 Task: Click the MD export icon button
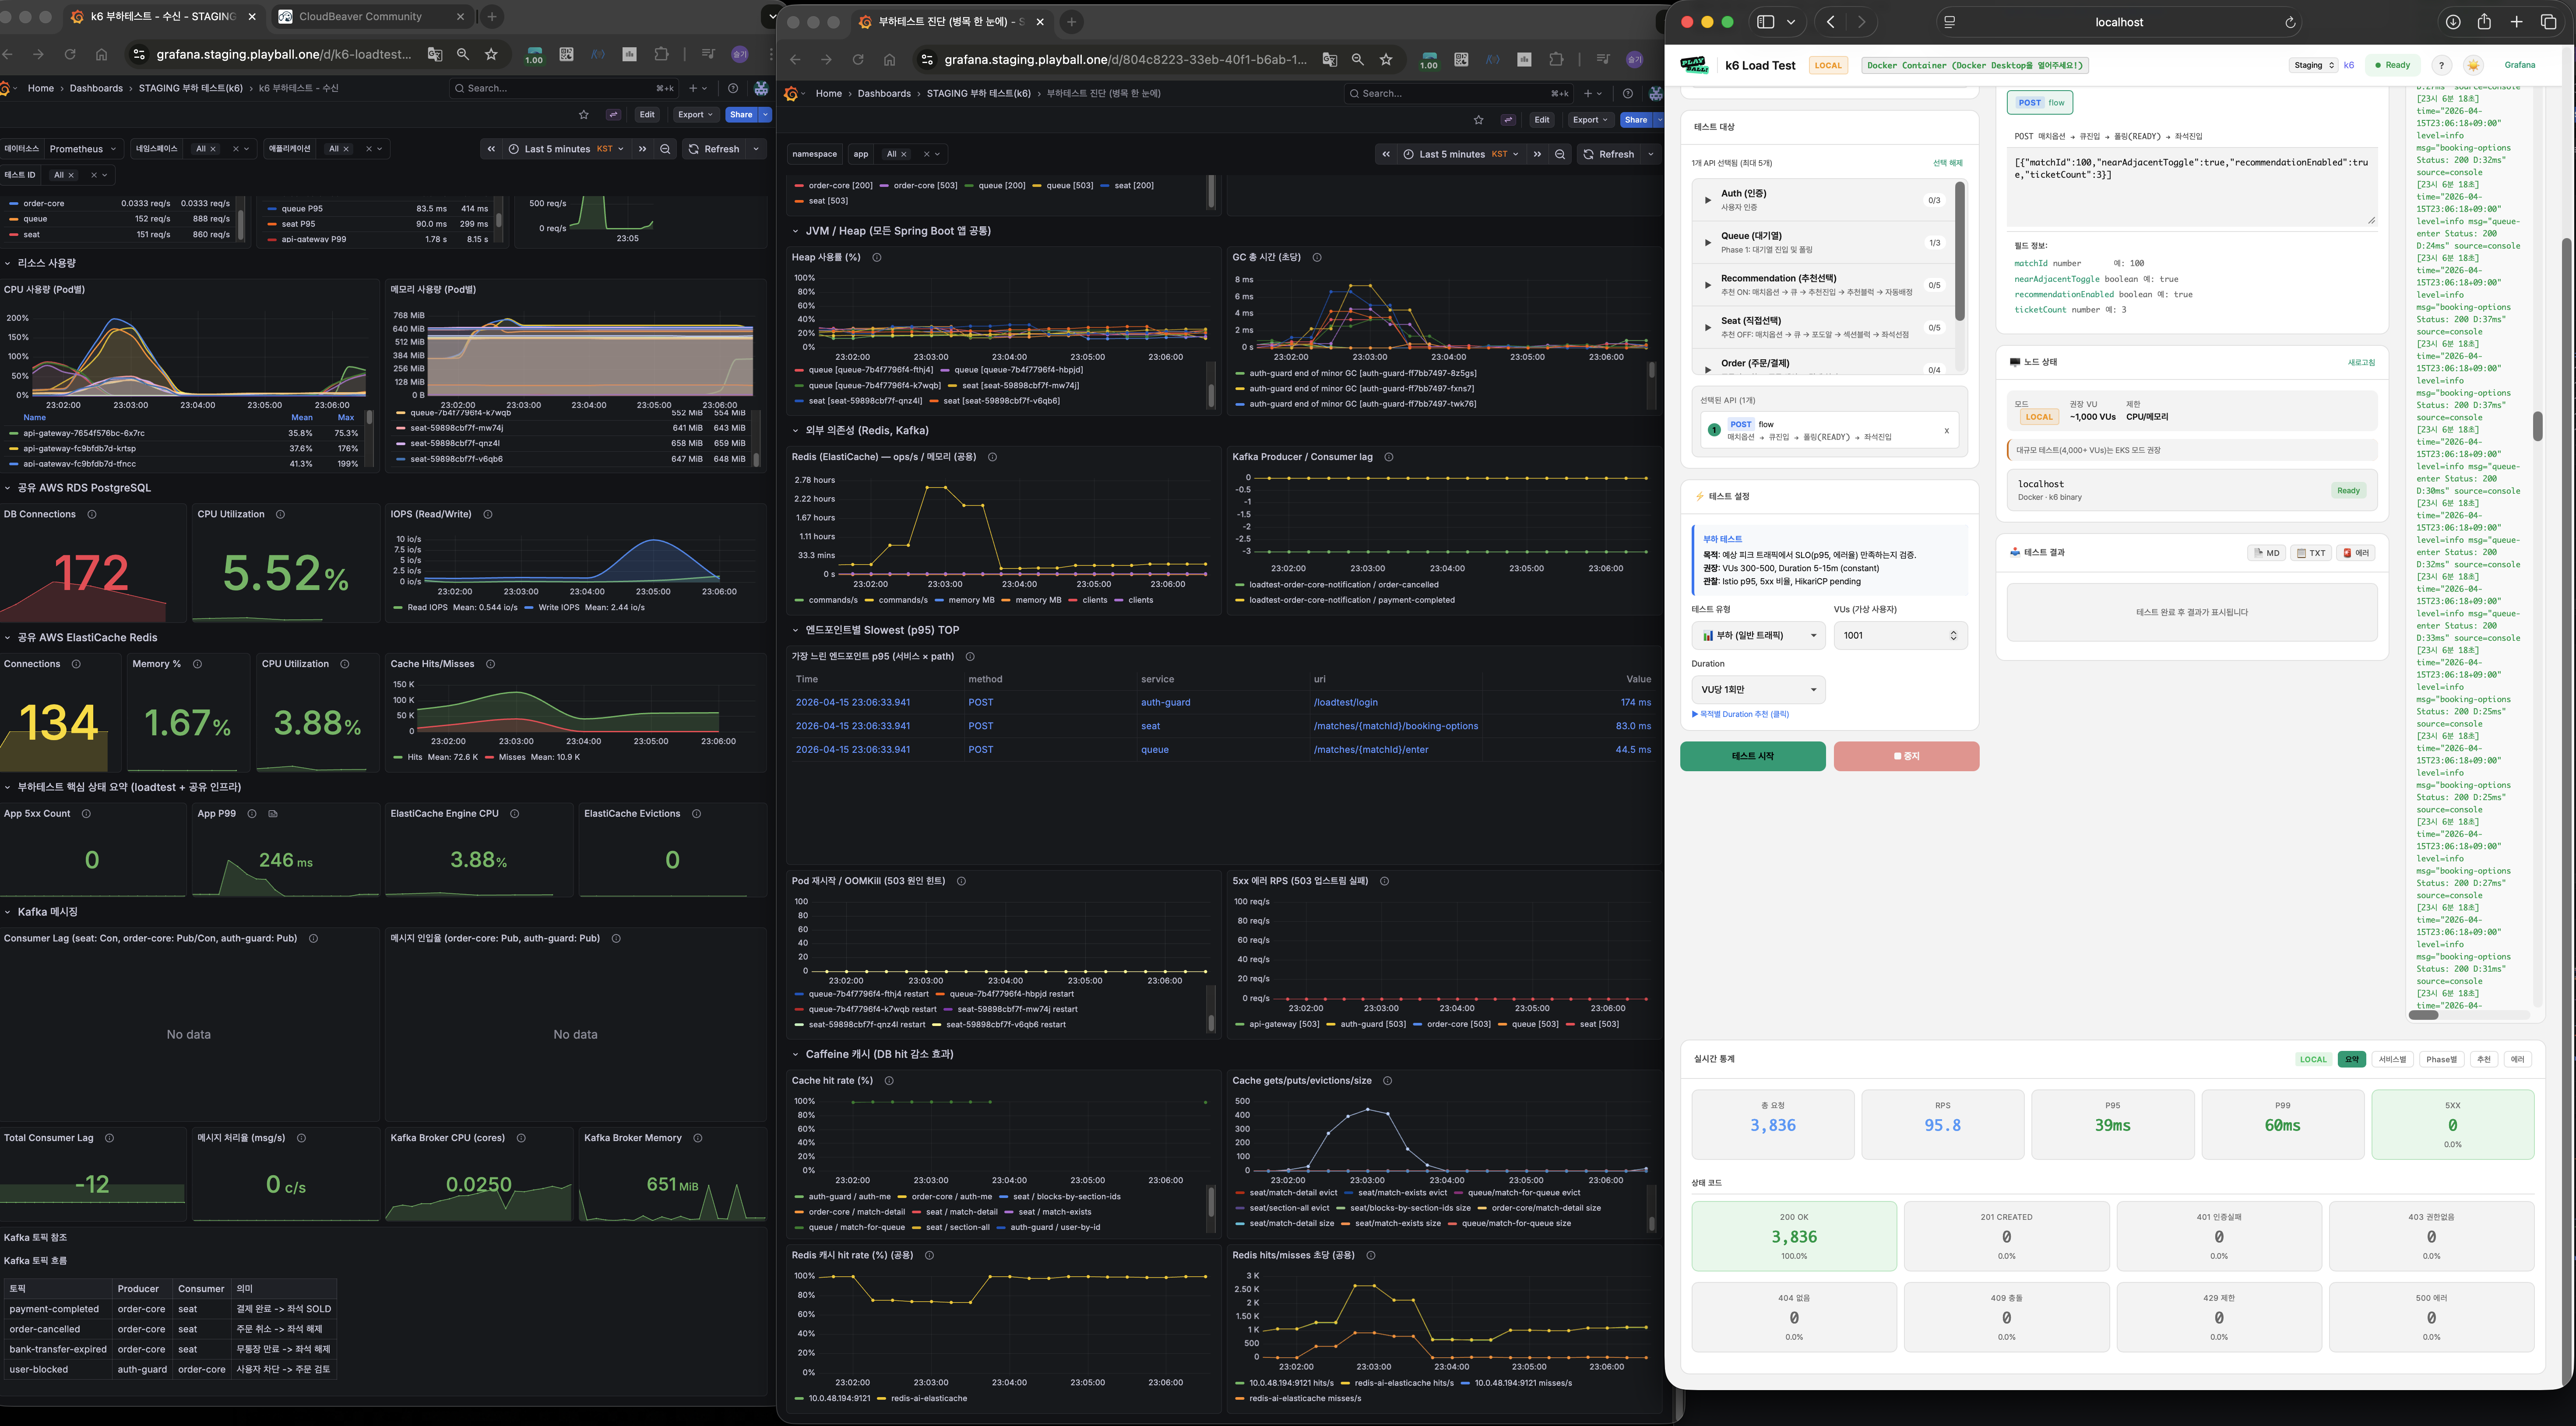pos(2266,553)
